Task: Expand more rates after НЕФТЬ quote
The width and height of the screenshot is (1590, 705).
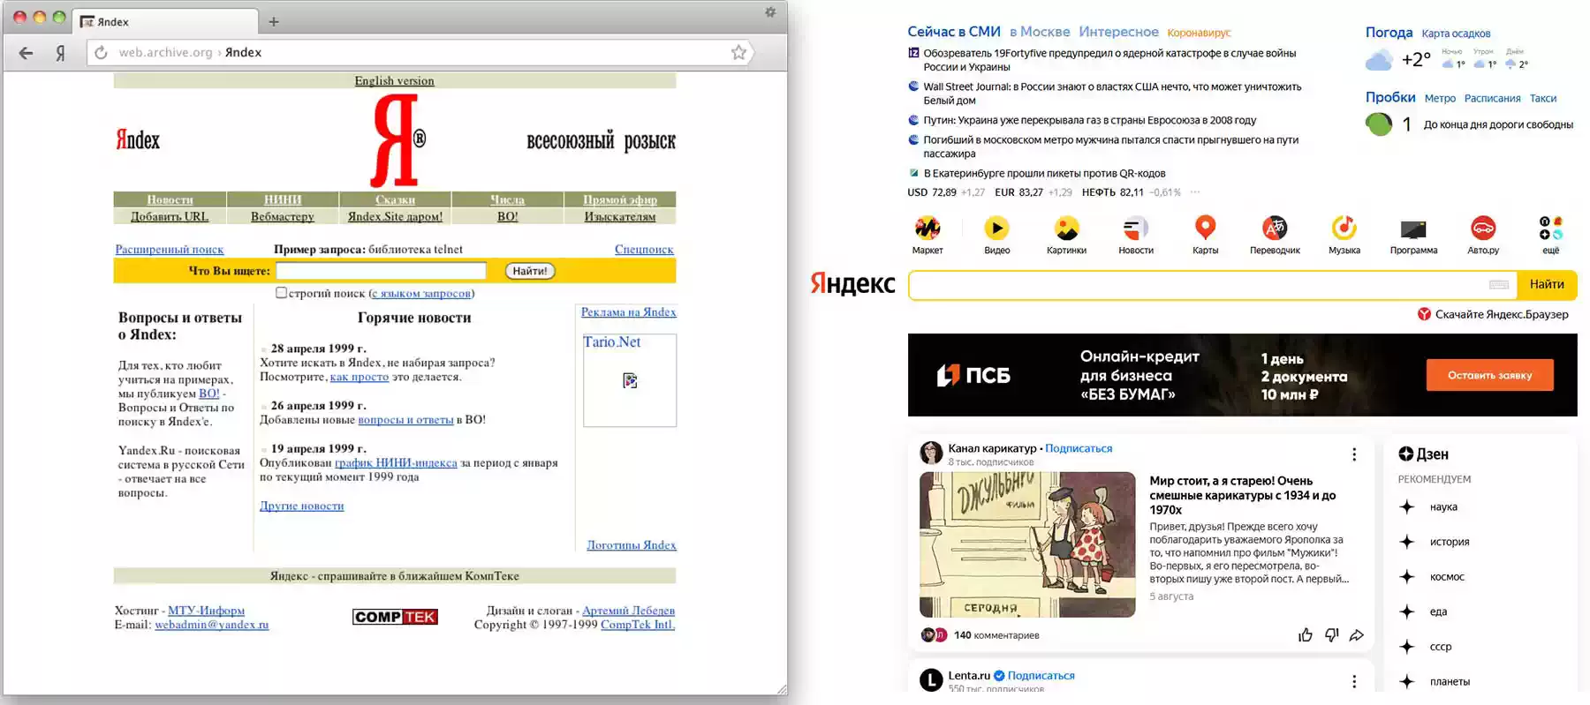Action: (1195, 192)
